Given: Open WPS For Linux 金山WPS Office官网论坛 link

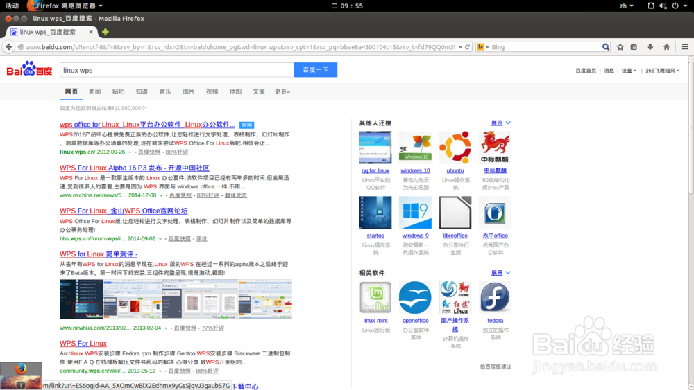Looking at the screenshot, I should pos(124,211).
